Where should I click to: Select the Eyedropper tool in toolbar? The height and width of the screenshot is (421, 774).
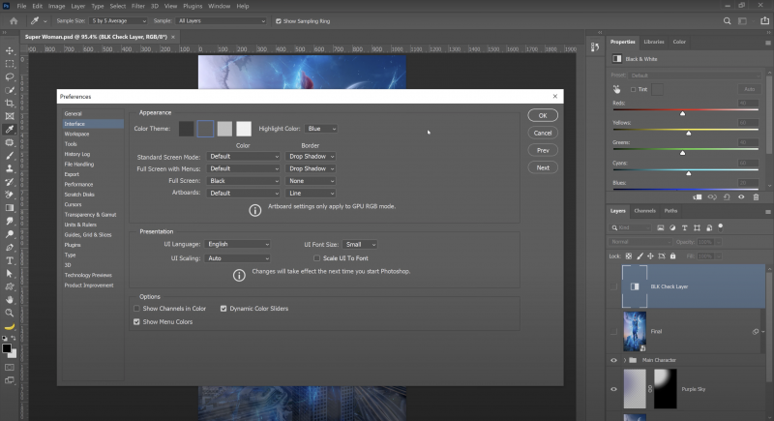(x=10, y=130)
